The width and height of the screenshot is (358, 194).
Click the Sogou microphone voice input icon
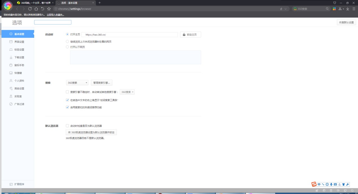(x=331, y=184)
